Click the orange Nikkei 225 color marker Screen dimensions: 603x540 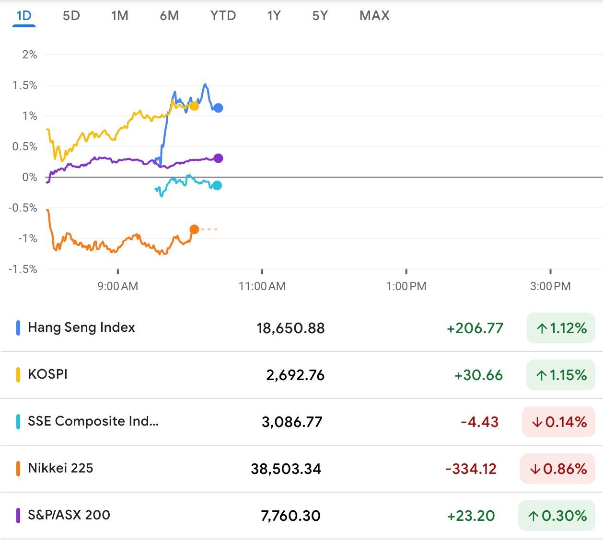[x=18, y=469]
